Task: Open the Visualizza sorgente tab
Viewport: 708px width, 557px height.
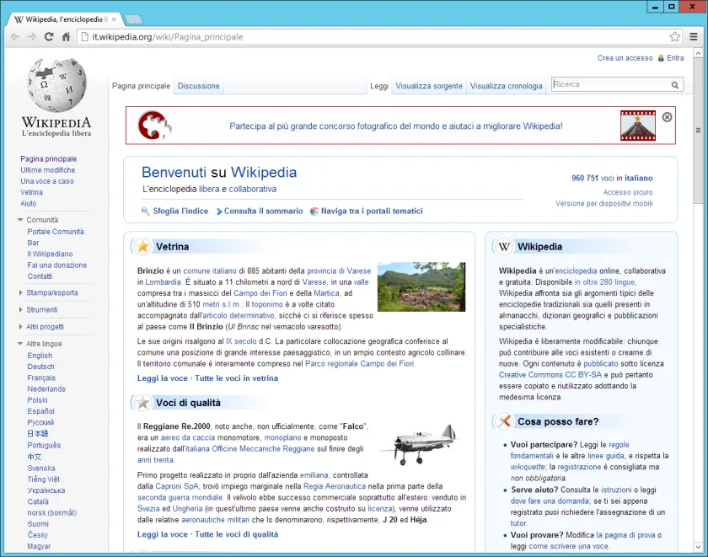Action: tap(429, 86)
